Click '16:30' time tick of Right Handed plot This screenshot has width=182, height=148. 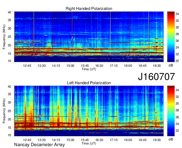click(x=99, y=66)
